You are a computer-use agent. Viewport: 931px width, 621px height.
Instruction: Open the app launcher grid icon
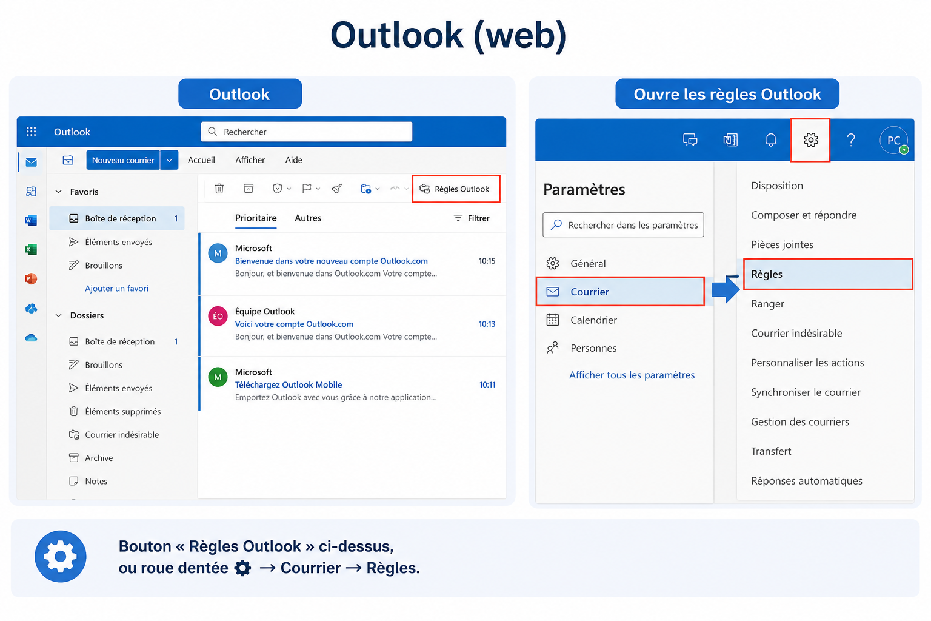[32, 132]
